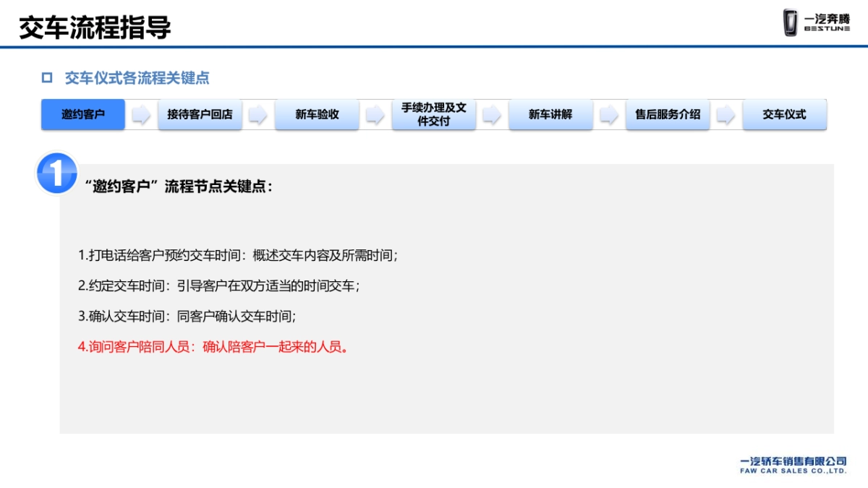
Task: Select the 交车仪式 final step
Action: pyautogui.click(x=785, y=114)
